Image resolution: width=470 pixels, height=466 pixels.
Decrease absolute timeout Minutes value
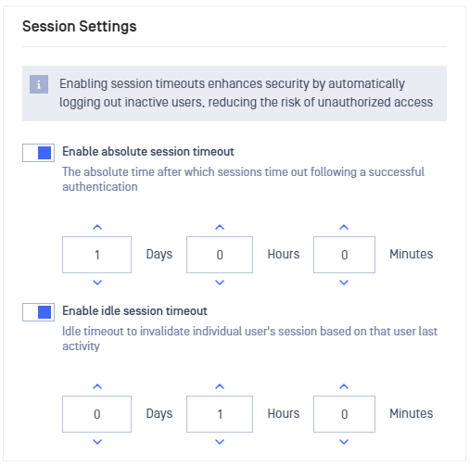pyautogui.click(x=344, y=283)
